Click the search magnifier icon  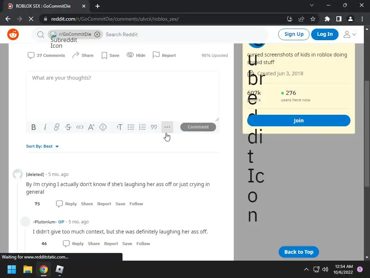click(x=40, y=34)
